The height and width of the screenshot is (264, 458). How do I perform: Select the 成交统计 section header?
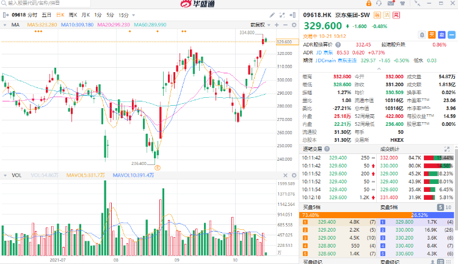390,149
